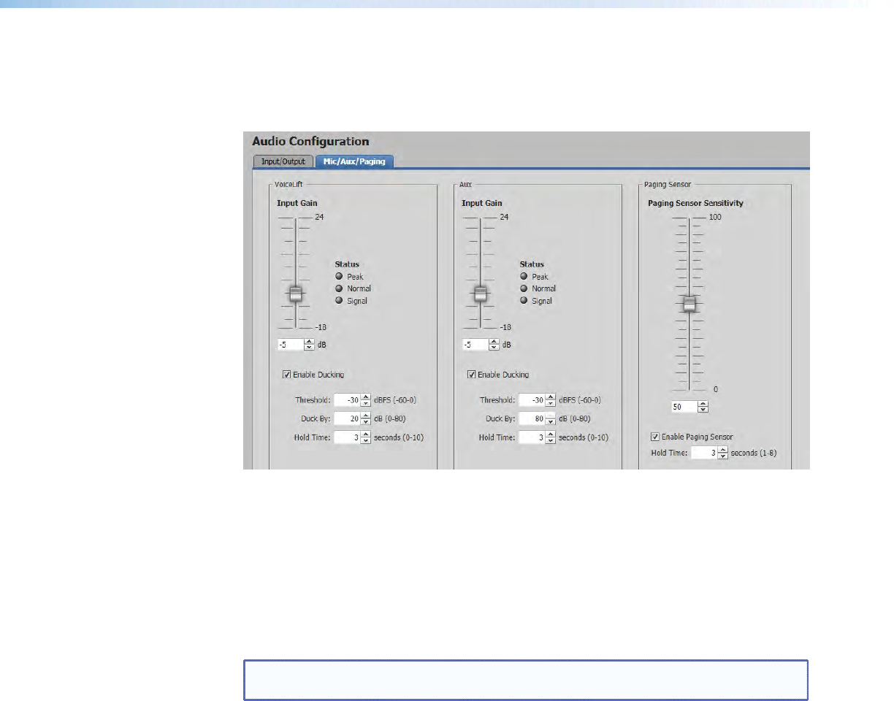Step the VoiceLift Hold Time spinner arrows

click(366, 437)
